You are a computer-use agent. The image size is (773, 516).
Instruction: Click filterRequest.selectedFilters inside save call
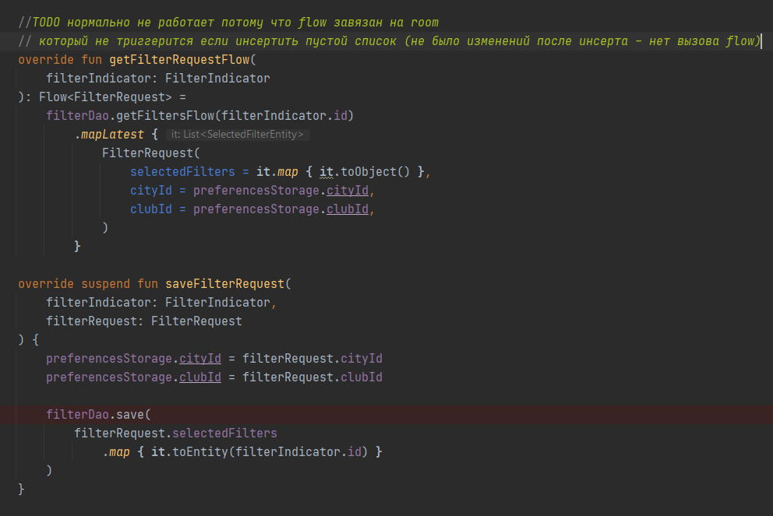[x=175, y=434]
